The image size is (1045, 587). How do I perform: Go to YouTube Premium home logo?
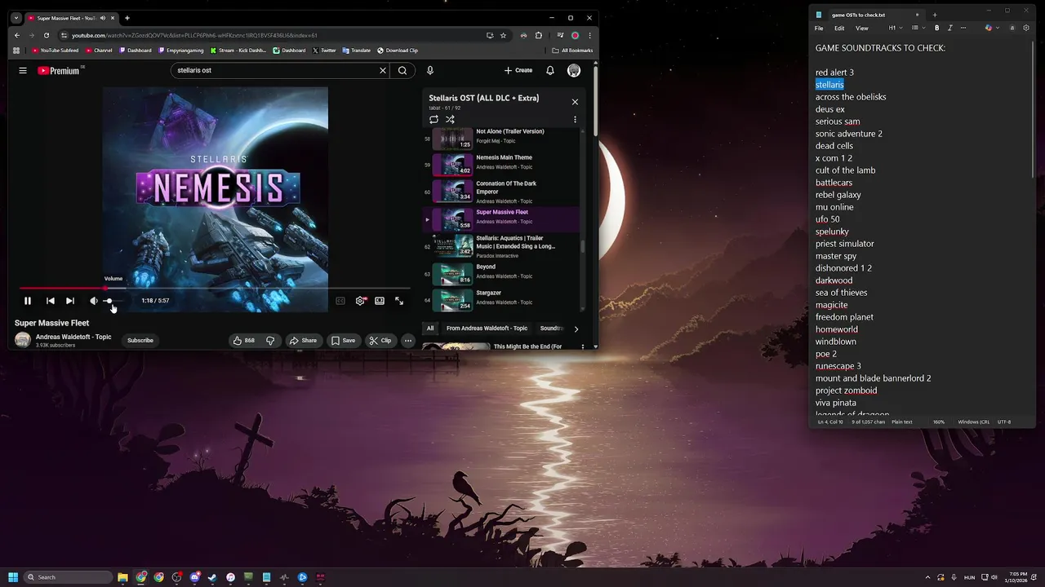59,71
